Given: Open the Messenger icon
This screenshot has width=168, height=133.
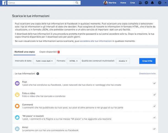Looking at the screenshot, I should 146,3.
